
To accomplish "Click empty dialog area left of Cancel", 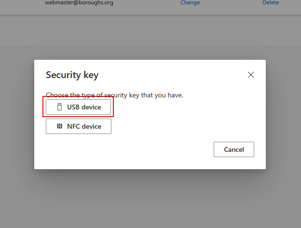I will (125, 149).
